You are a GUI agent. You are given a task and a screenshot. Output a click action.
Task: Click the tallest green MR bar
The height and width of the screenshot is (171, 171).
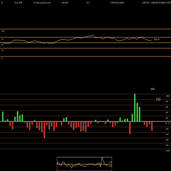click(135, 108)
